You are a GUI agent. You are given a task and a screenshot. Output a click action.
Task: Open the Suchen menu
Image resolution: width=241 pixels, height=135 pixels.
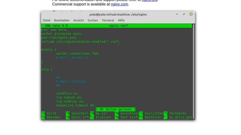tap(93, 20)
